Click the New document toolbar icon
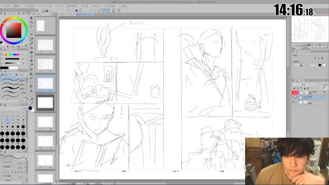The image size is (329, 185). point(42,10)
